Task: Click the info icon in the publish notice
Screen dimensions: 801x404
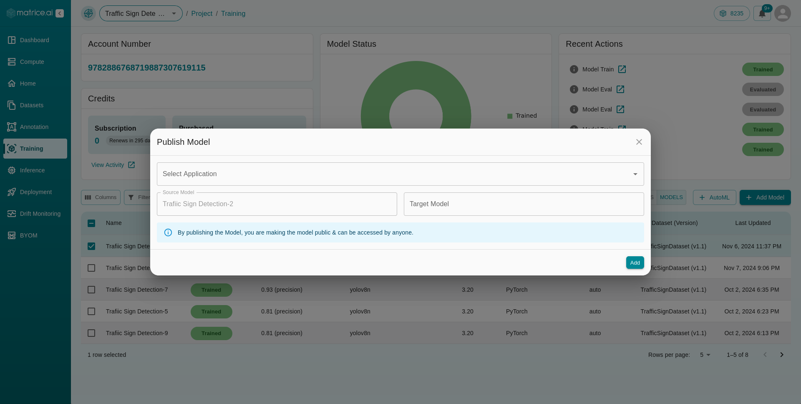Action: tap(168, 232)
